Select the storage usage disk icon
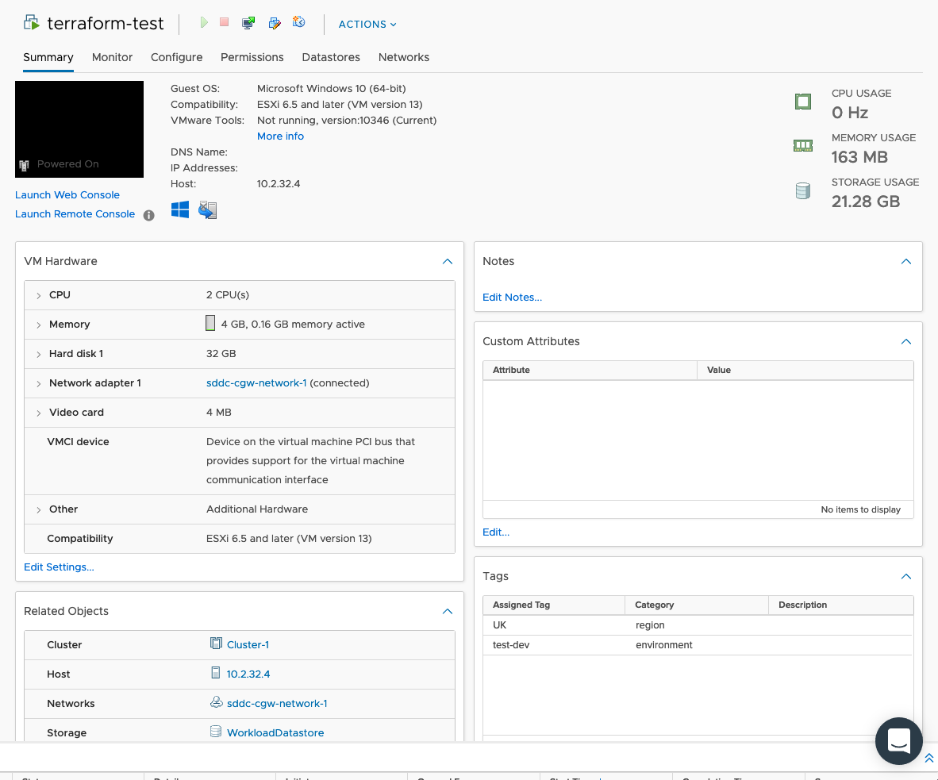This screenshot has width=938, height=780. [802, 190]
